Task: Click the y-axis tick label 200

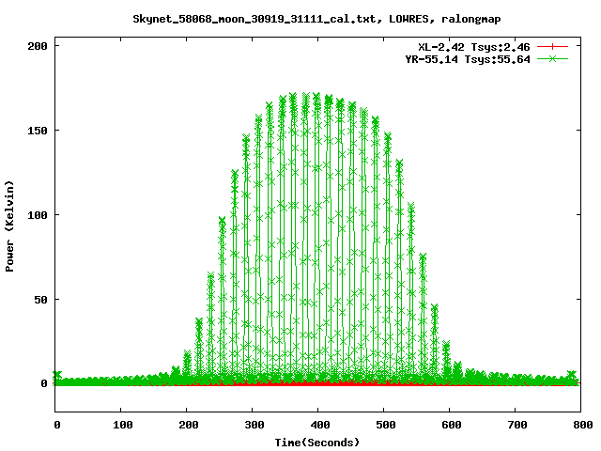Action: 38,46
